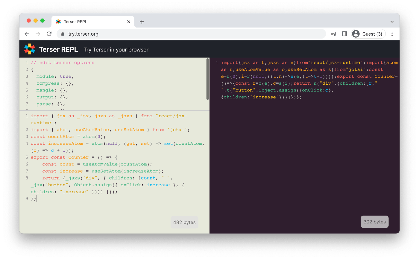Click the '482 bytes' input size badge
Image resolution: width=419 pixels, height=259 pixels.
pos(184,222)
